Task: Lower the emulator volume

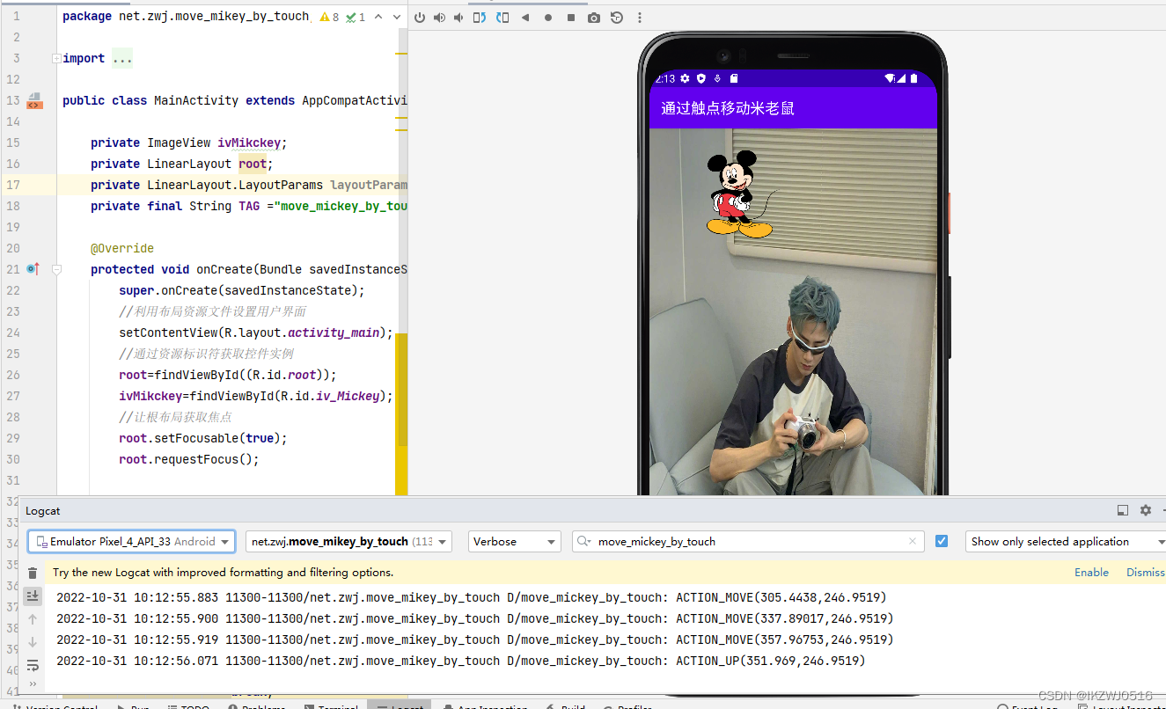Action: point(458,18)
